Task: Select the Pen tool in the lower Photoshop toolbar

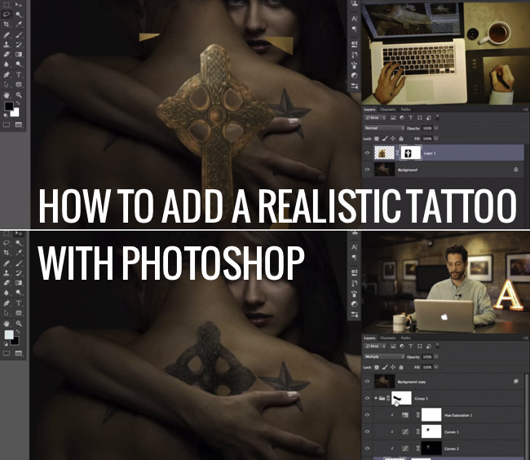Action: tap(7, 303)
